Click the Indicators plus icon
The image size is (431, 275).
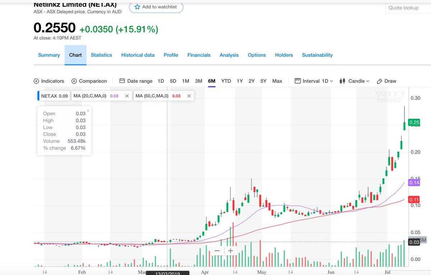[36, 81]
